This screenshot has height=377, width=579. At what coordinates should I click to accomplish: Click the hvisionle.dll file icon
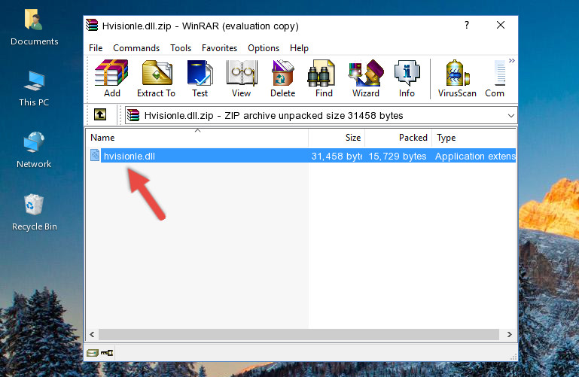[x=95, y=155]
